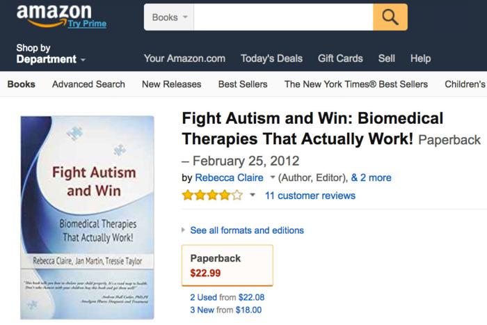Go to Advanced Search
The width and height of the screenshot is (487, 325).
[88, 84]
